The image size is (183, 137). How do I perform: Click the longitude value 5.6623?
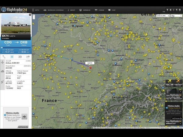pos(20,83)
